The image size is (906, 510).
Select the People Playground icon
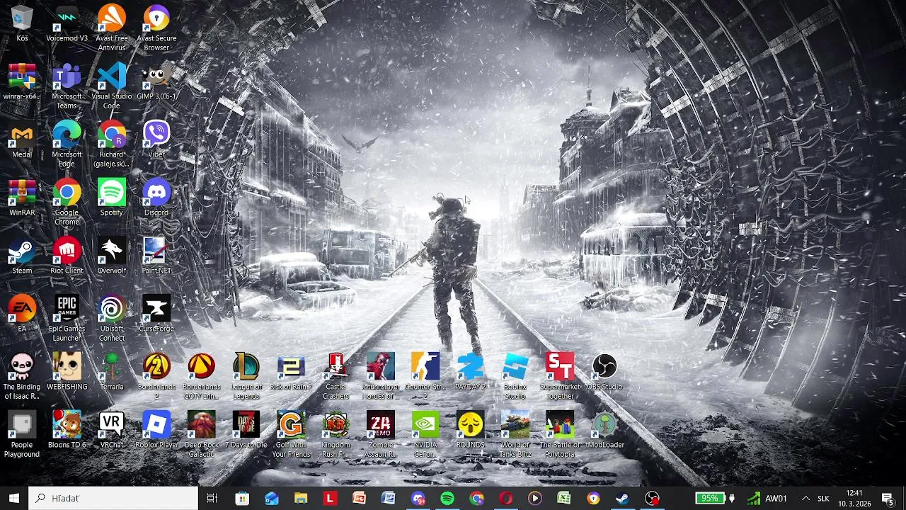[22, 434]
